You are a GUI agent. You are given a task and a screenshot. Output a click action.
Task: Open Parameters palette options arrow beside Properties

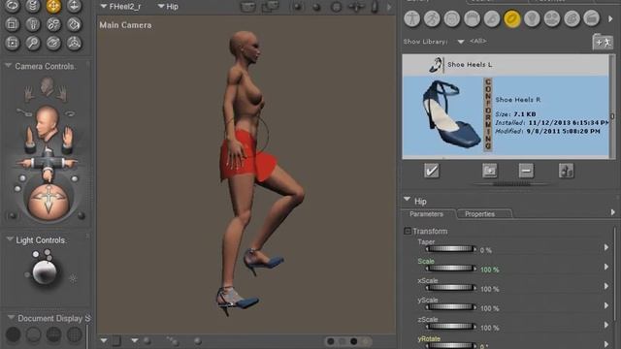[612, 212]
